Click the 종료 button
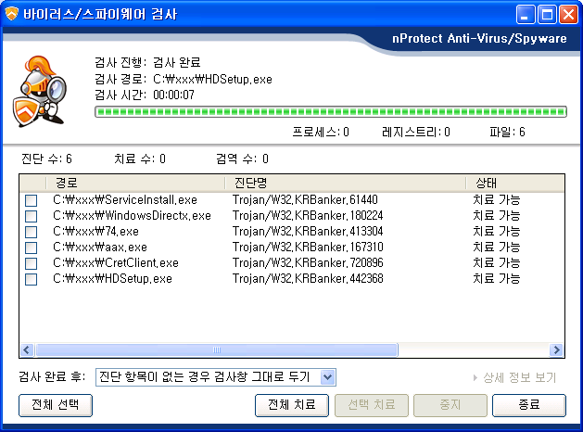Screen dimensions: 583x432 point(529,405)
